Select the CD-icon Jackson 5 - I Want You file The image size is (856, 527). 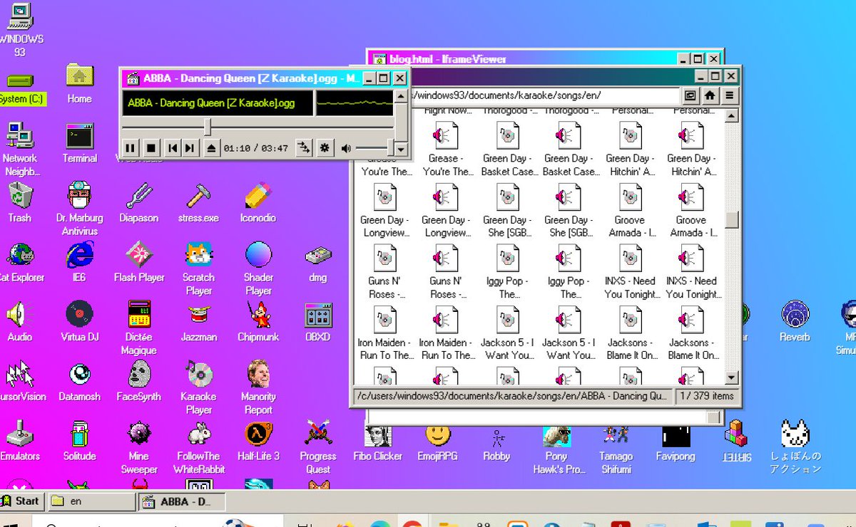[x=508, y=334]
